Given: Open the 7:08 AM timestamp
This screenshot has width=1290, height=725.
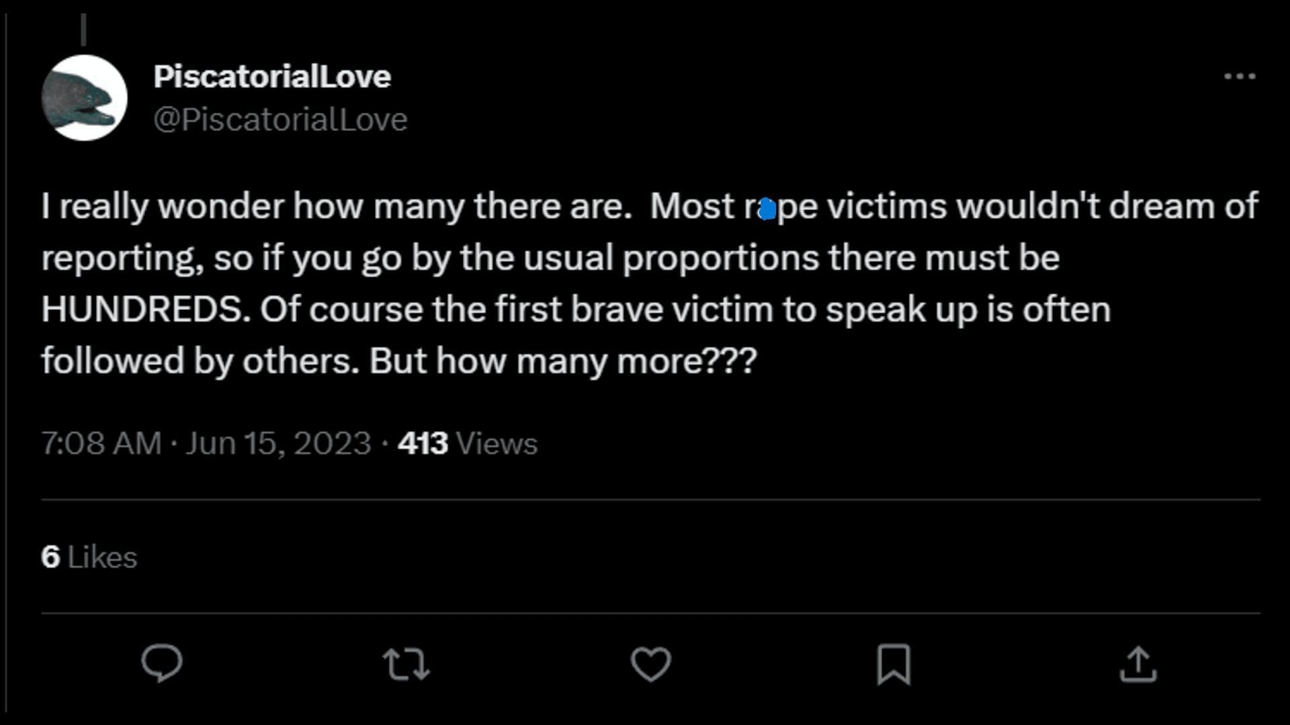Looking at the screenshot, I should point(101,443).
